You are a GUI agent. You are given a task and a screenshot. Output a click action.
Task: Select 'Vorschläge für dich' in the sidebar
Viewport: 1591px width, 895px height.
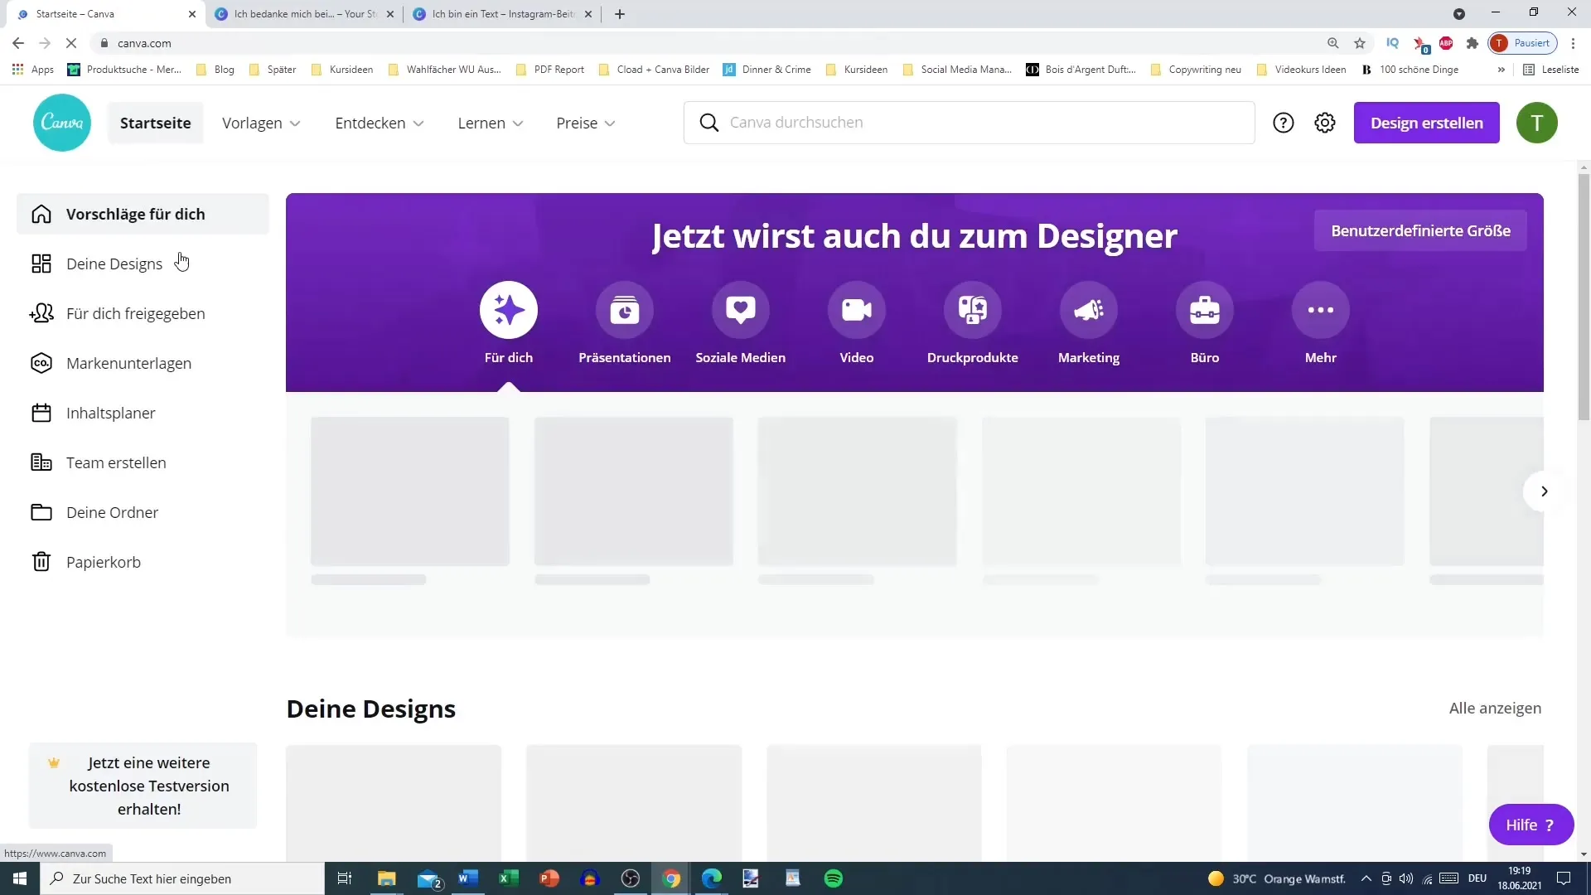click(143, 214)
